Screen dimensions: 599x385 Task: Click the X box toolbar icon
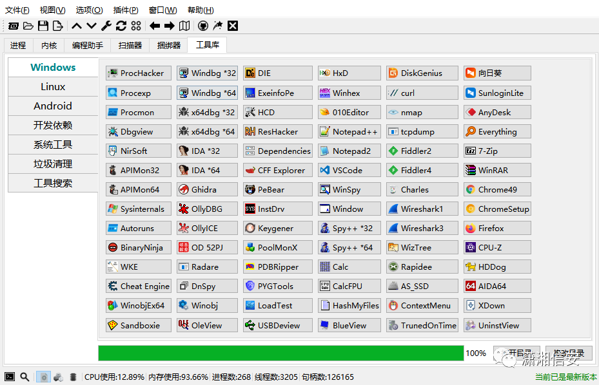pyautogui.click(x=233, y=26)
